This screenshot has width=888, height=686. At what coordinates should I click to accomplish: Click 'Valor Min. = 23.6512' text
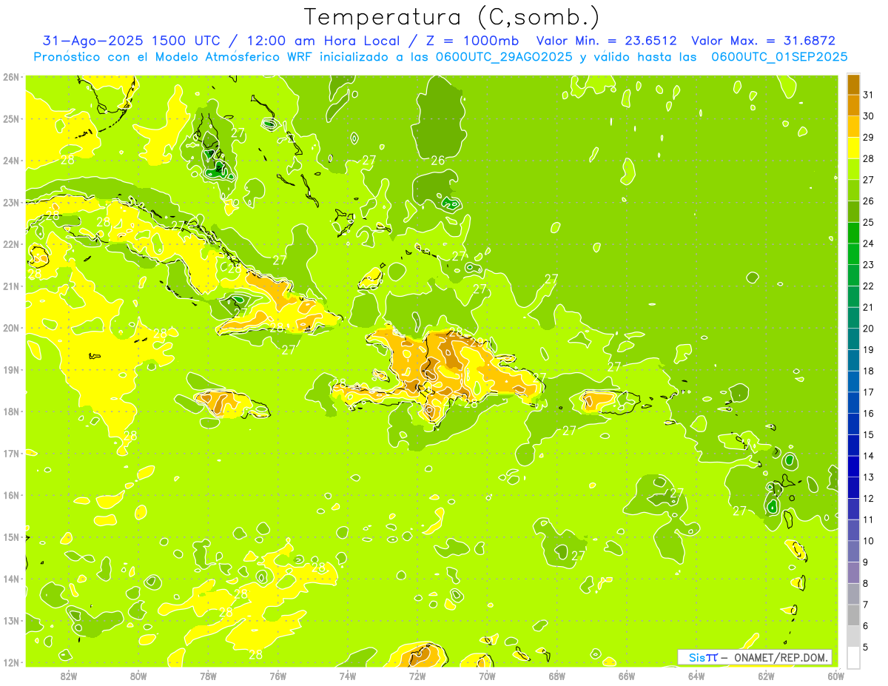(606, 41)
